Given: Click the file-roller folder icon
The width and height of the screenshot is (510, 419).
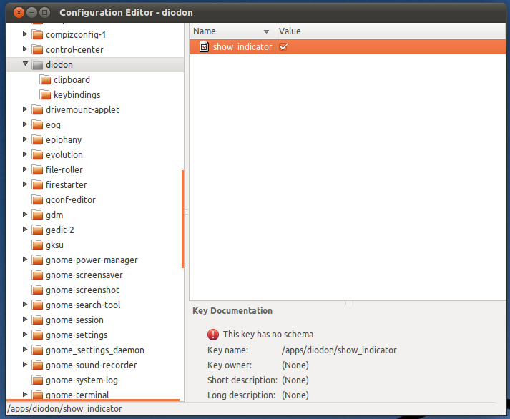Looking at the screenshot, I should pos(37,169).
